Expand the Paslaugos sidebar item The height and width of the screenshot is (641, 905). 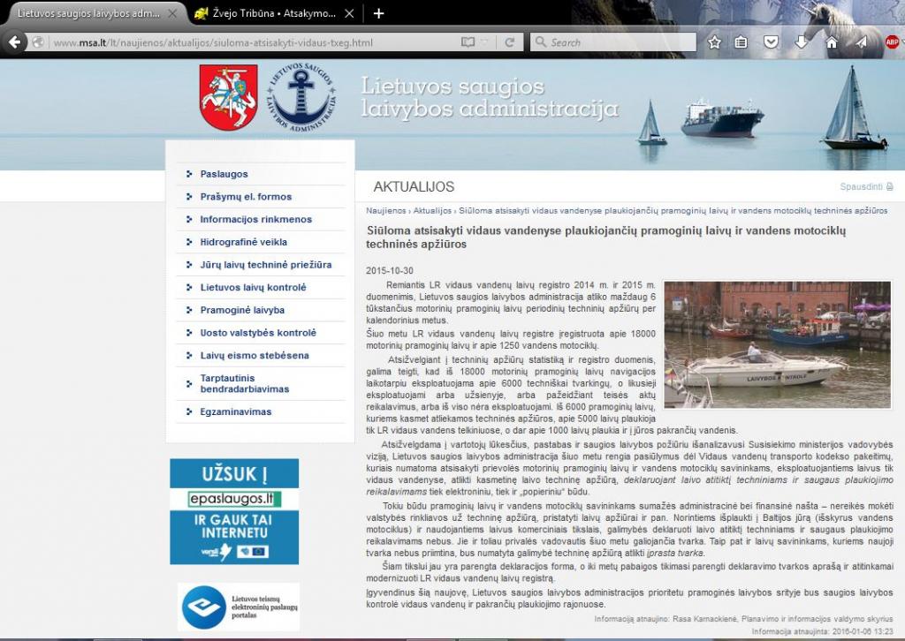(x=224, y=174)
